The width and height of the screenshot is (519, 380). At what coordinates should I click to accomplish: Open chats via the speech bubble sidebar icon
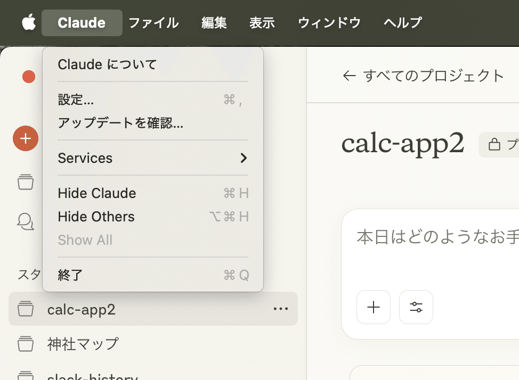point(25,222)
